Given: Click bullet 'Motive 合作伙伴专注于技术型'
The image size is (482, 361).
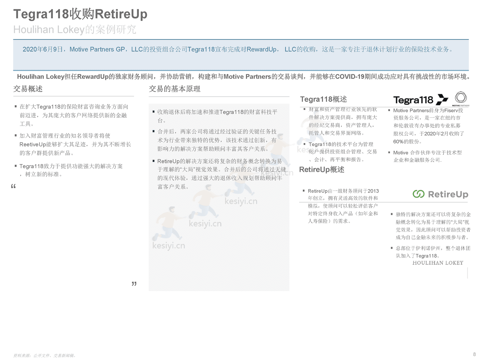Looking at the screenshot, I should [x=425, y=156].
